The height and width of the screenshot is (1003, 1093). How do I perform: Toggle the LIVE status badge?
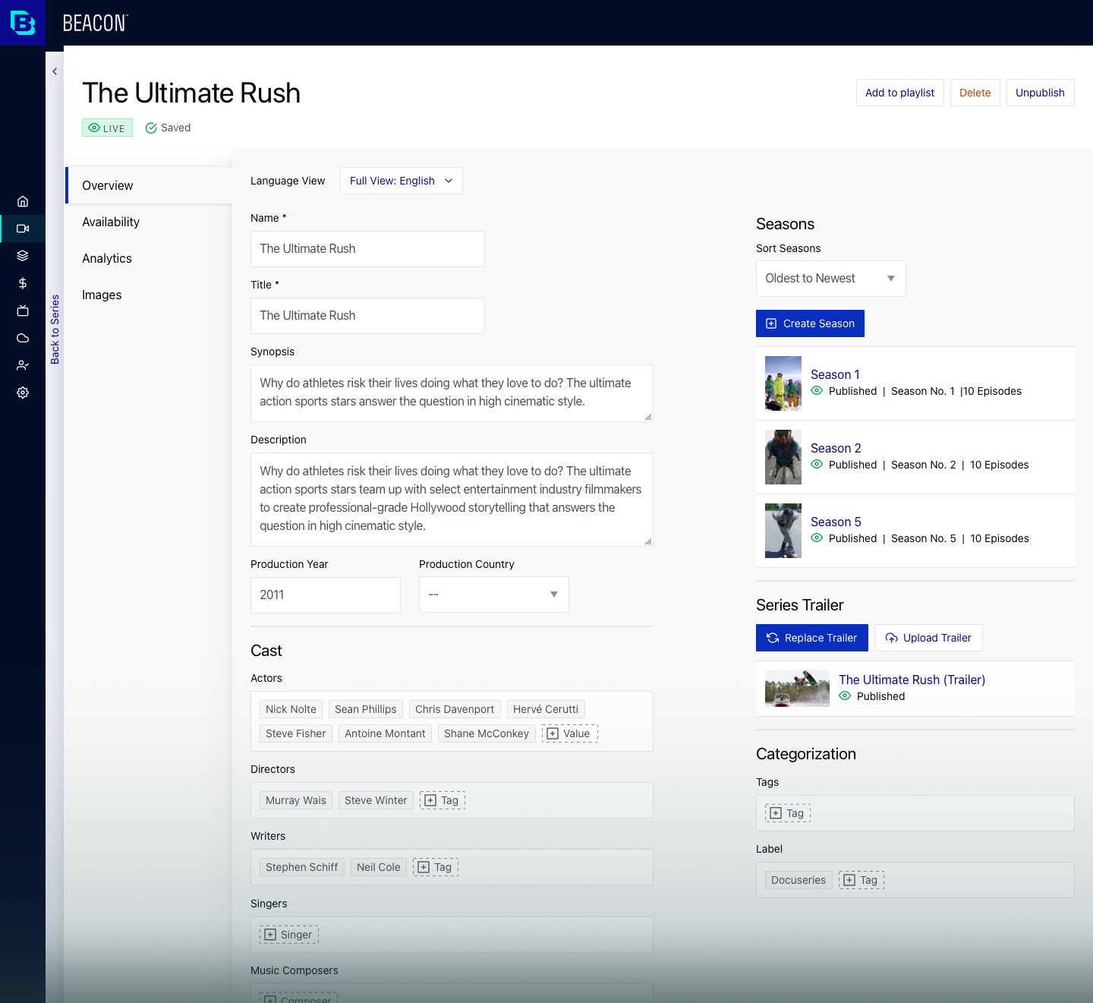(107, 128)
